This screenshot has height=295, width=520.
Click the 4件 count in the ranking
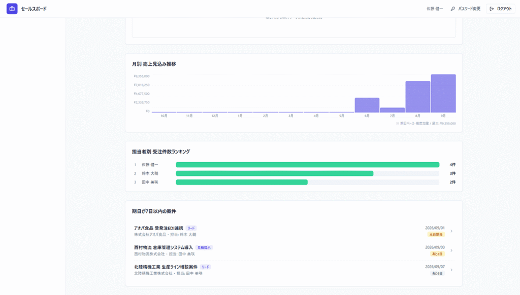(452, 165)
